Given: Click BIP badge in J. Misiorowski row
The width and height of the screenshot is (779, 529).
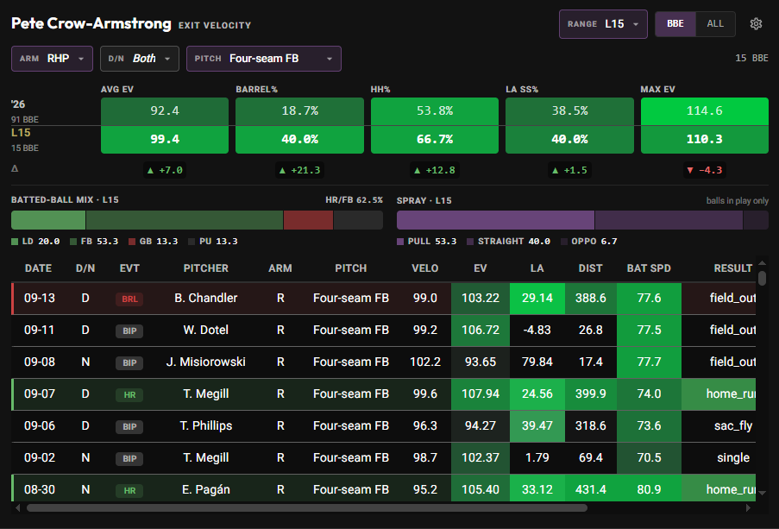Looking at the screenshot, I should [x=129, y=362].
